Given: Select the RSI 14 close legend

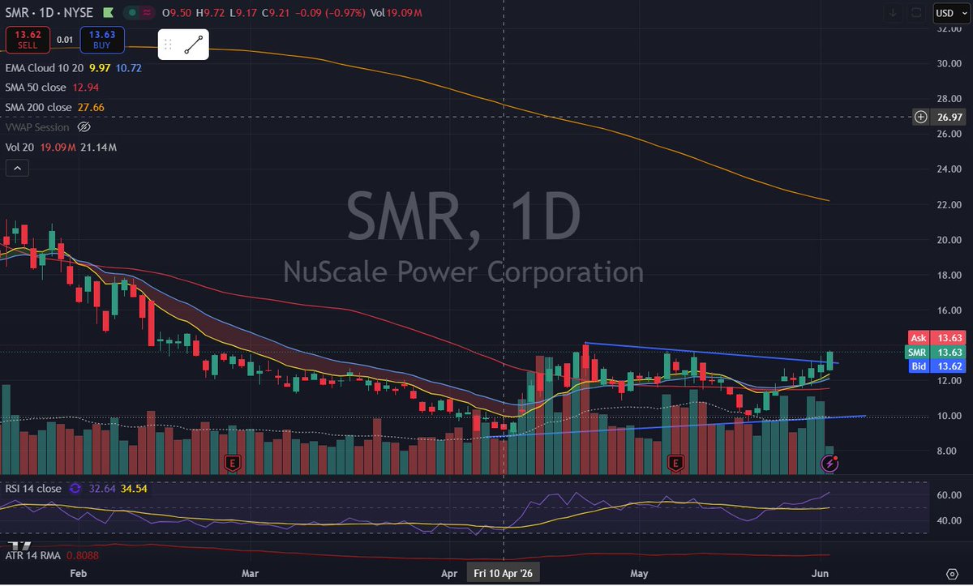Looking at the screenshot, I should pos(33,489).
